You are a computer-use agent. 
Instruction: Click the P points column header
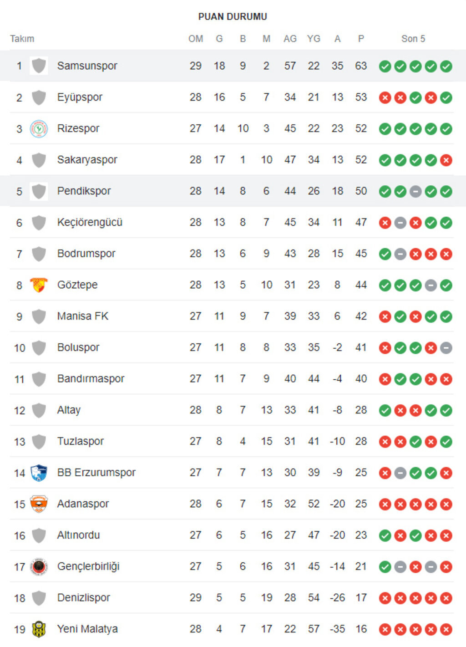click(x=361, y=39)
